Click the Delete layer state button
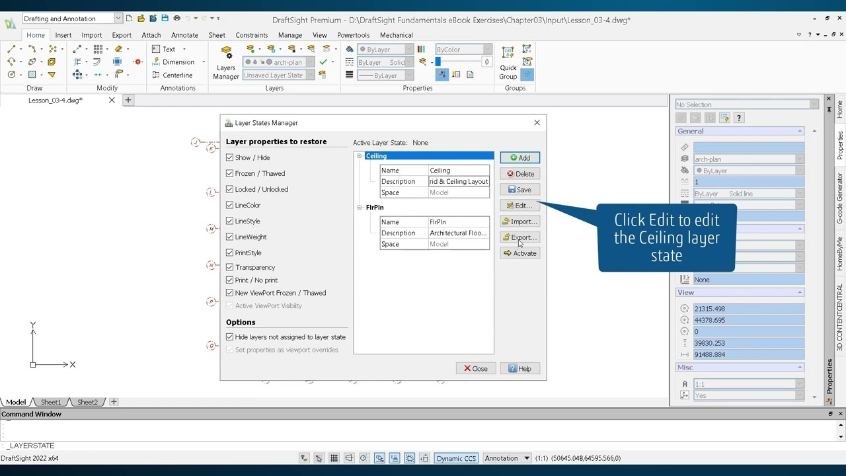The height and width of the screenshot is (476, 846). pyautogui.click(x=520, y=174)
